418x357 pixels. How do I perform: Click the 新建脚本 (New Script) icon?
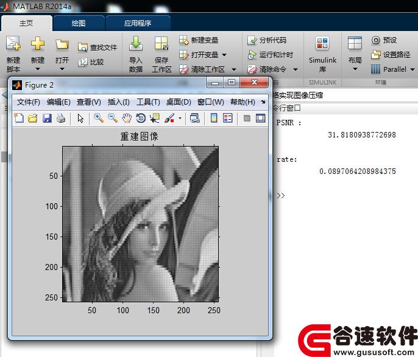[13, 43]
